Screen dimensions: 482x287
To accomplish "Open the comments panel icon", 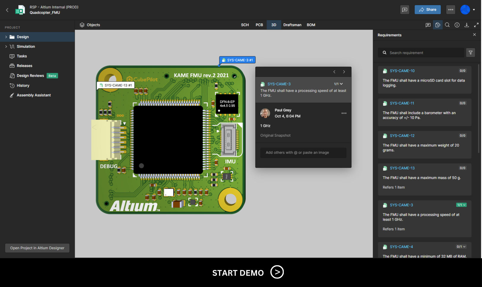I will [428, 25].
